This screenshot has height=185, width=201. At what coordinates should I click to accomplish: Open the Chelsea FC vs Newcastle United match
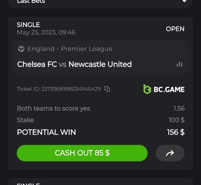(x=74, y=64)
